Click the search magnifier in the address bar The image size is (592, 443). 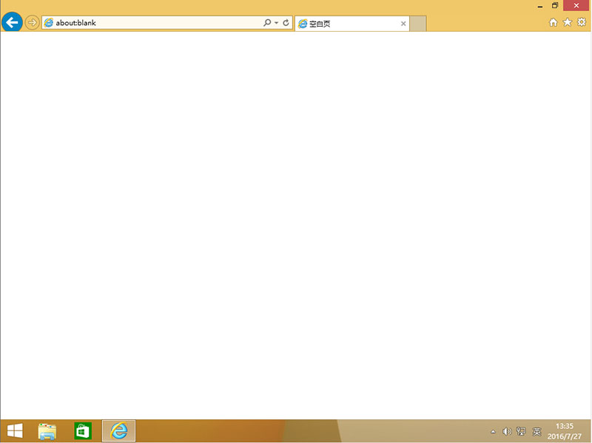(267, 23)
